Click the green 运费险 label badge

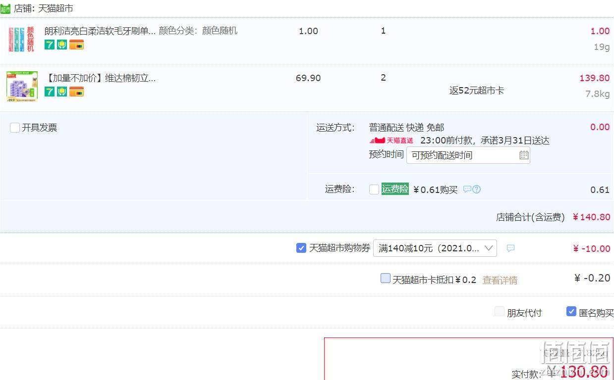[x=395, y=189]
